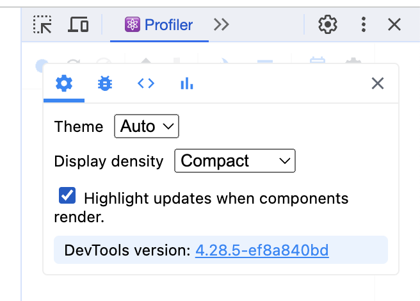Select the General settings gear tab
420x301 pixels.
click(64, 83)
